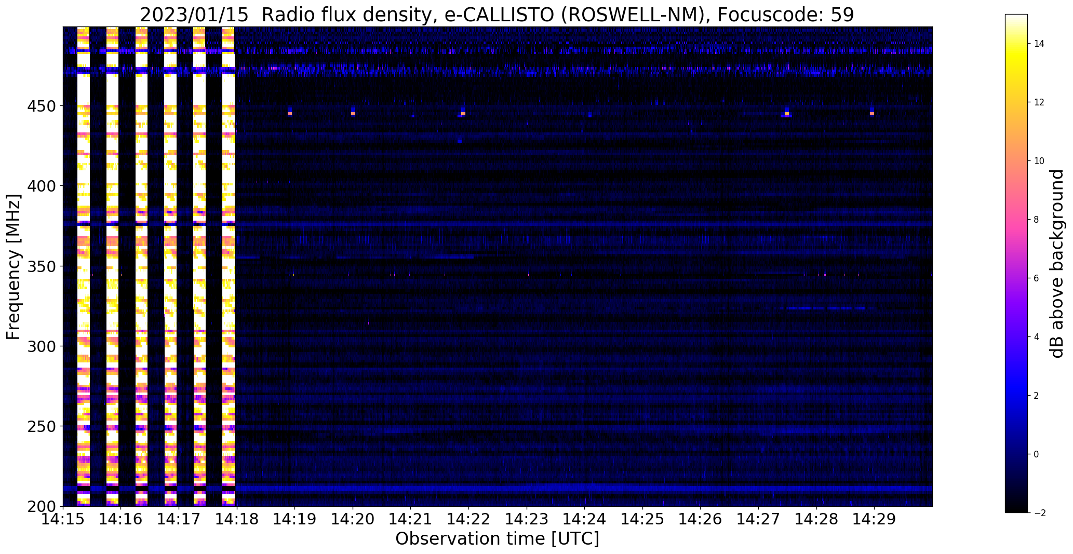This screenshot has width=1073, height=554.
Task: Click the orange 445 MHz burst near 14:20
Action: (353, 113)
